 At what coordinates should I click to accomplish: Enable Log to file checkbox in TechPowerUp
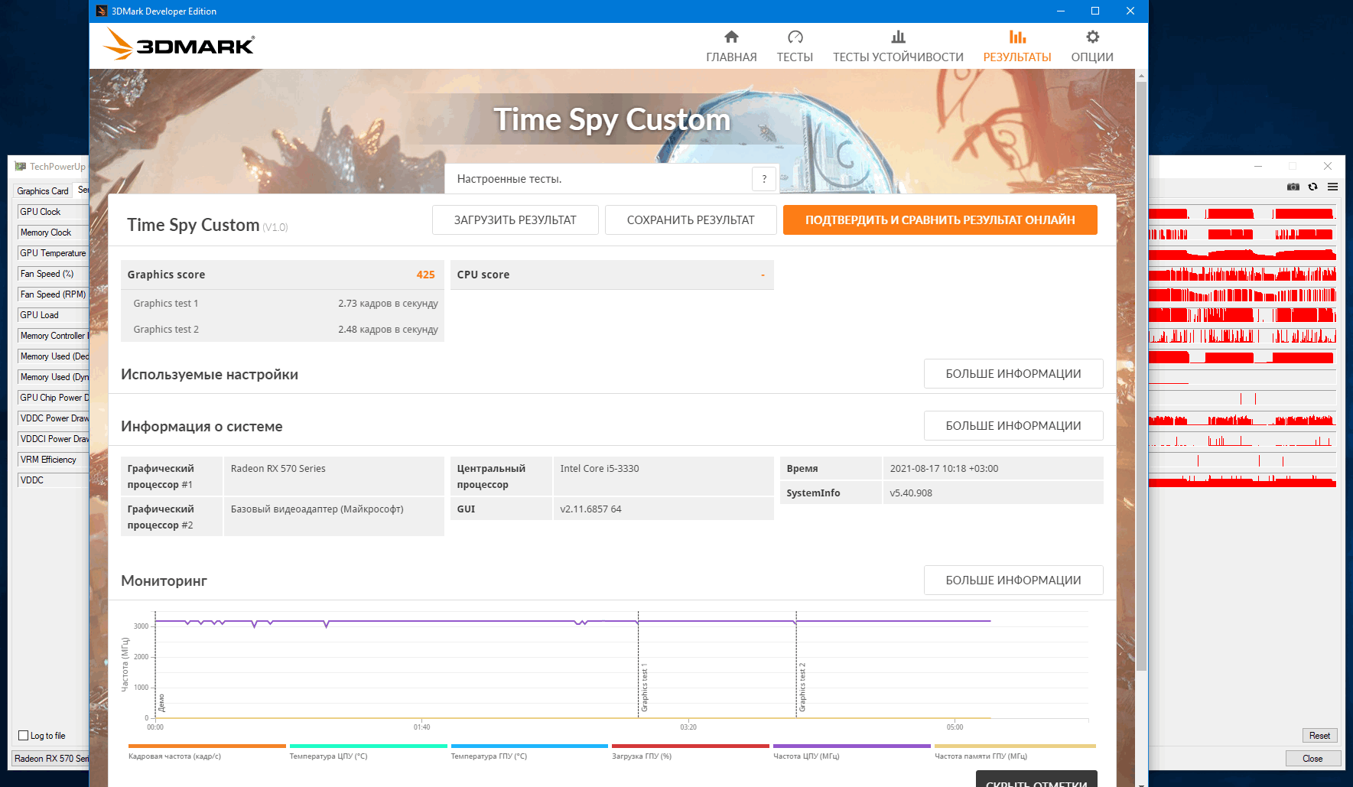24,736
